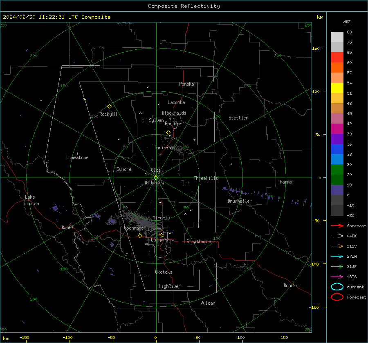Click the radar center diamond at Didsbury
Screen dimensions: 368x343
click(x=156, y=178)
